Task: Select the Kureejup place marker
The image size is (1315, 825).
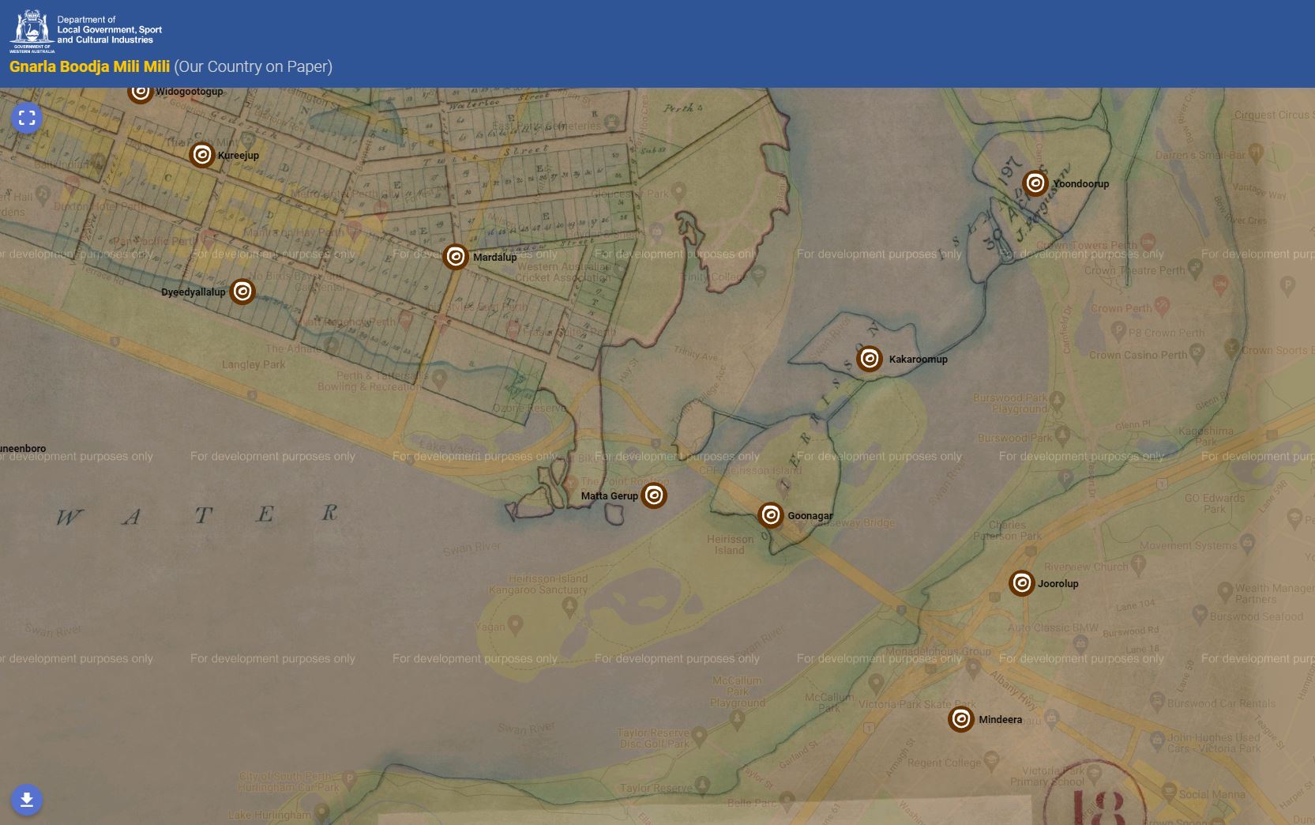Action: pos(202,155)
